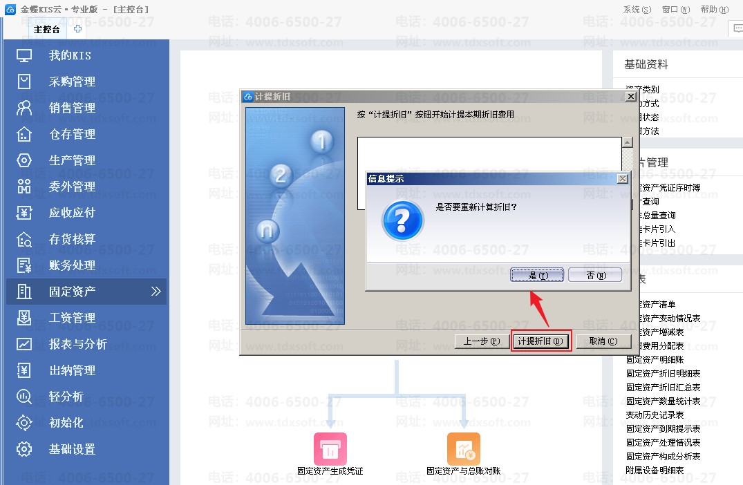This screenshot has width=743, height=485.
Task: Click scrollbar up arrow in 计提折旧 list
Action: click(628, 142)
